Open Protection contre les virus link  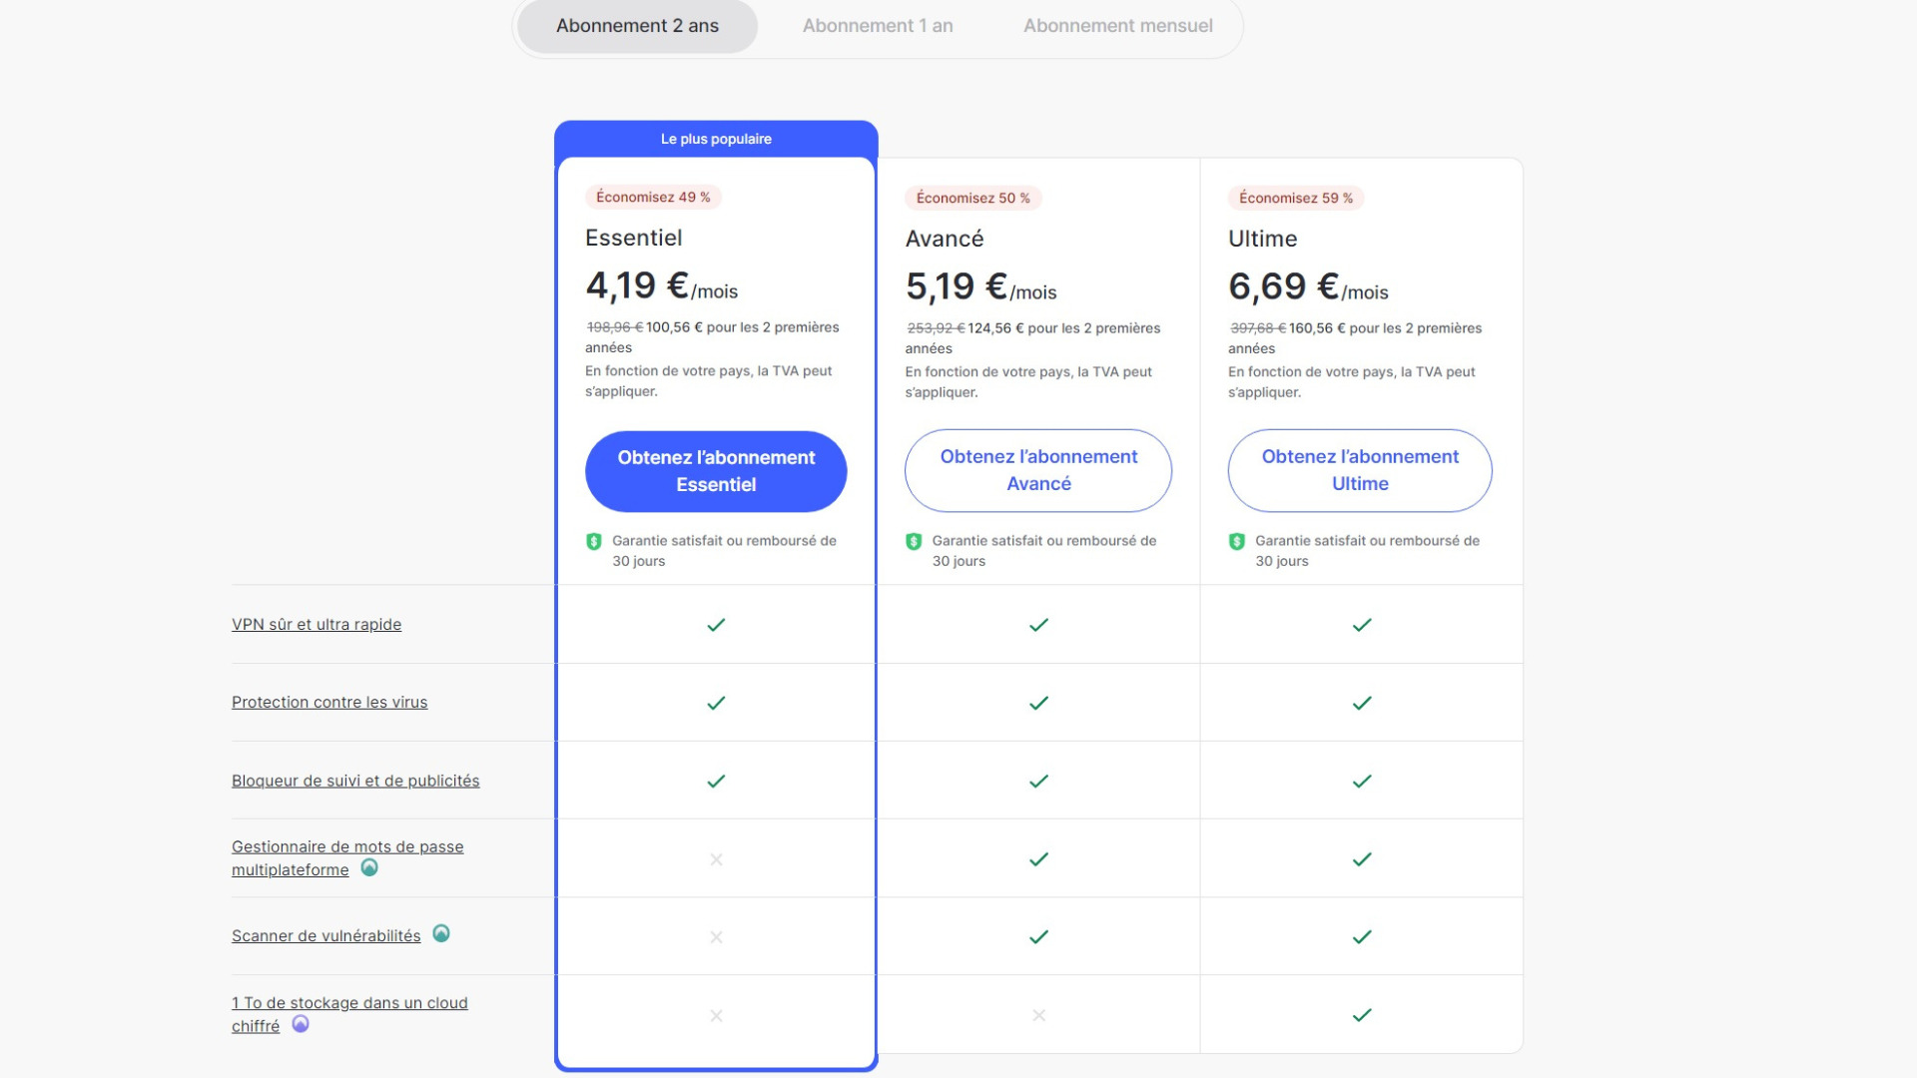(x=329, y=702)
